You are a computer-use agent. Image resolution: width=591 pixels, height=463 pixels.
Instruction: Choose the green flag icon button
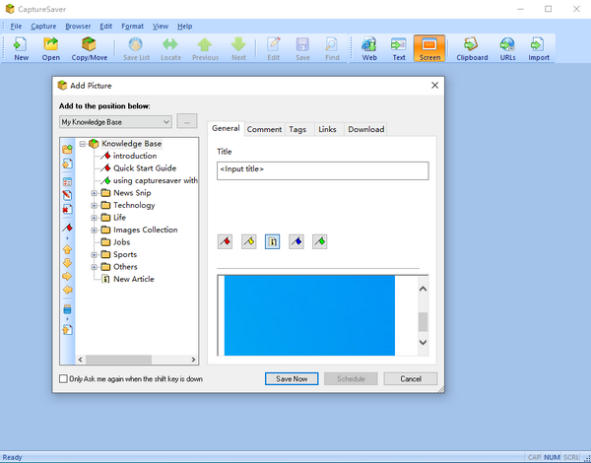pyautogui.click(x=320, y=241)
